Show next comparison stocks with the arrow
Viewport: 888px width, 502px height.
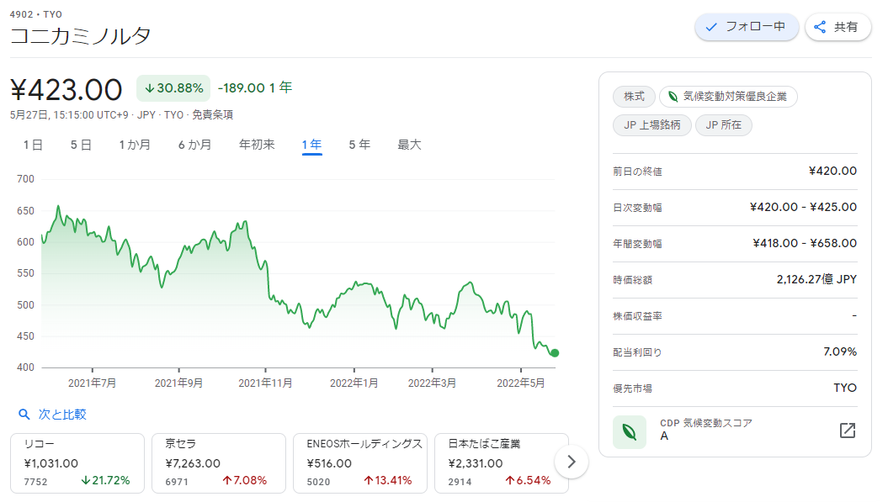click(x=571, y=462)
